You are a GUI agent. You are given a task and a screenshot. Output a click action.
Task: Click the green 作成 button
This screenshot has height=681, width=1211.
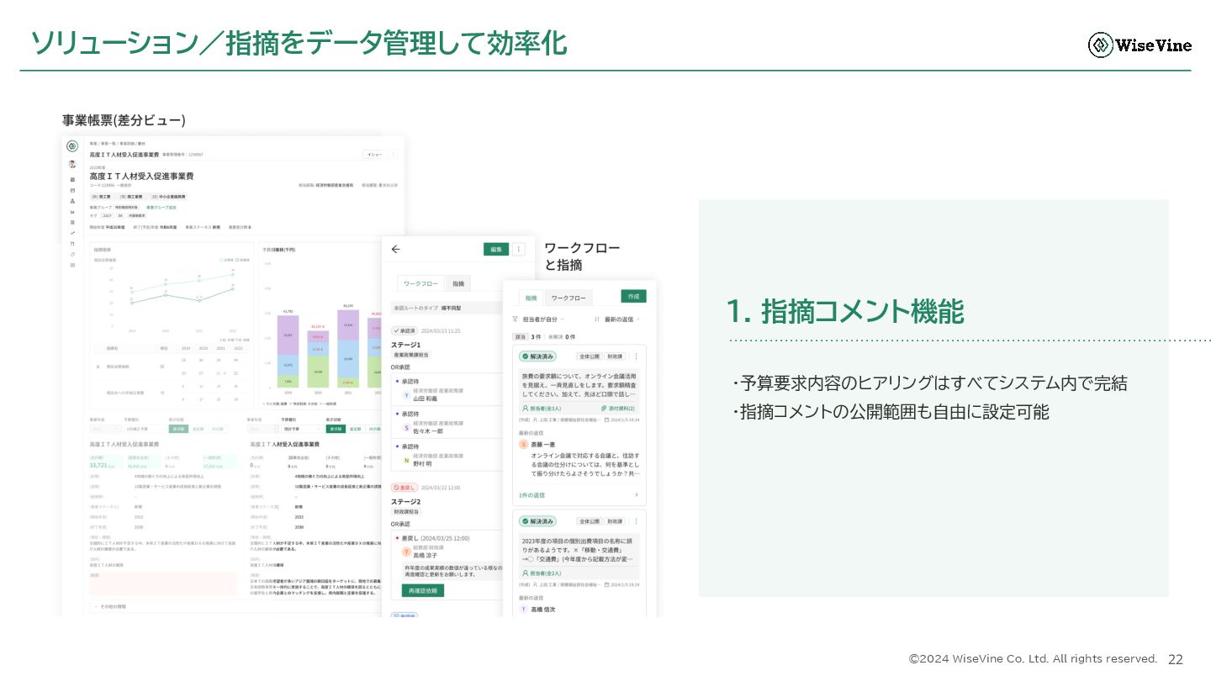(x=633, y=296)
